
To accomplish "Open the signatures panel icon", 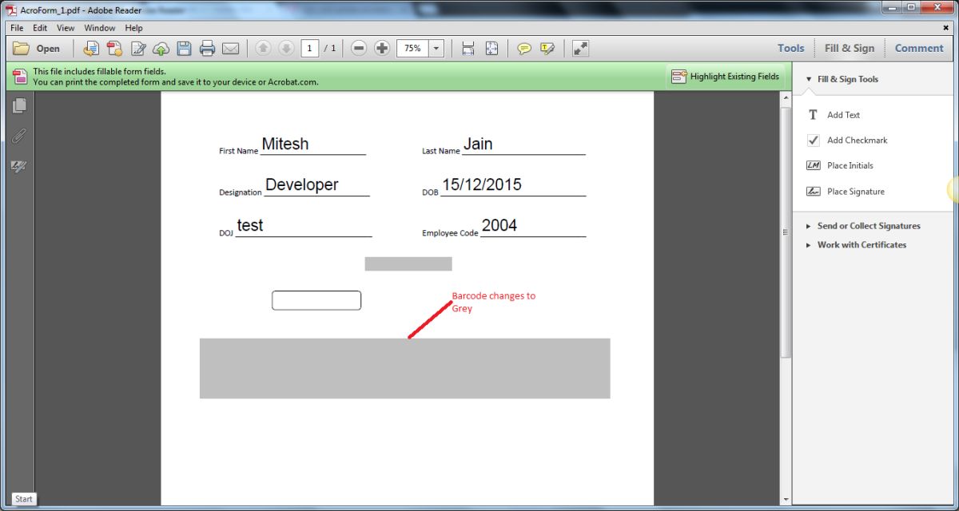I will click(x=19, y=166).
